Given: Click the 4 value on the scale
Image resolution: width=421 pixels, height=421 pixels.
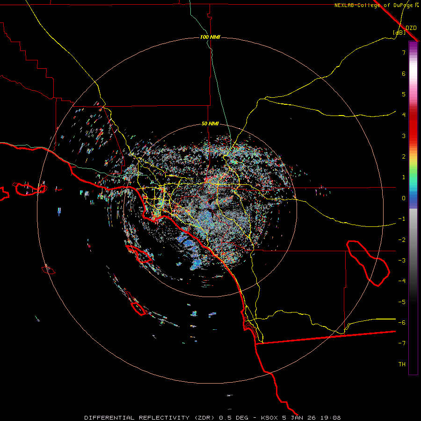Looking at the screenshot, I should click(x=404, y=115).
